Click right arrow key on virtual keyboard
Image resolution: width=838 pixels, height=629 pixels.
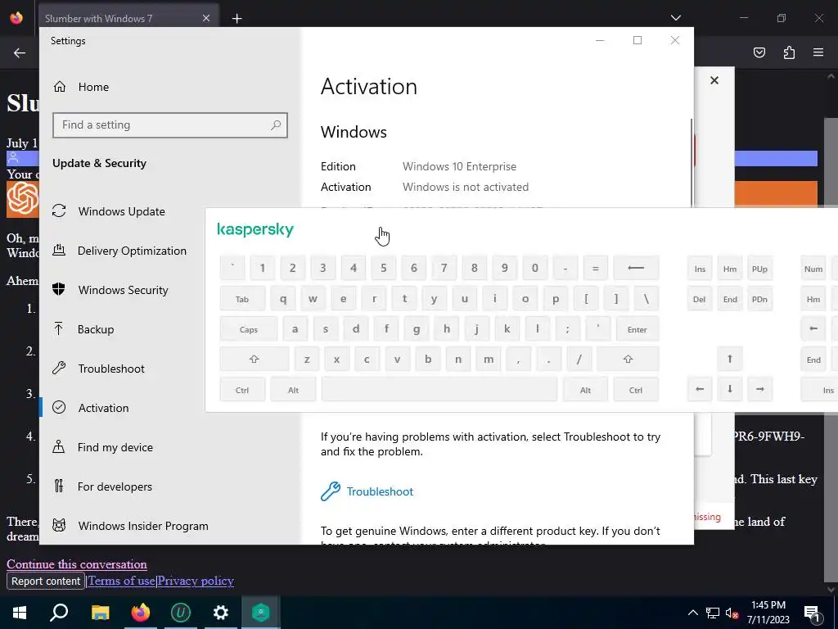pos(759,389)
